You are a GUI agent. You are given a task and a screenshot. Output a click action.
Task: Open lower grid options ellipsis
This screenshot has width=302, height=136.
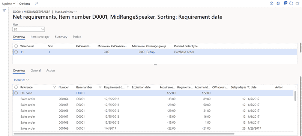tap(295, 87)
